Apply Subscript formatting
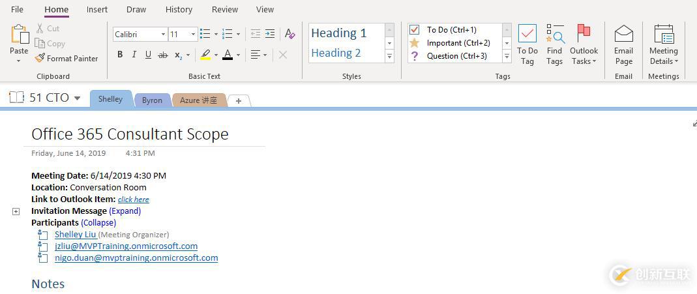Screen dimensions: 697x294 178,55
